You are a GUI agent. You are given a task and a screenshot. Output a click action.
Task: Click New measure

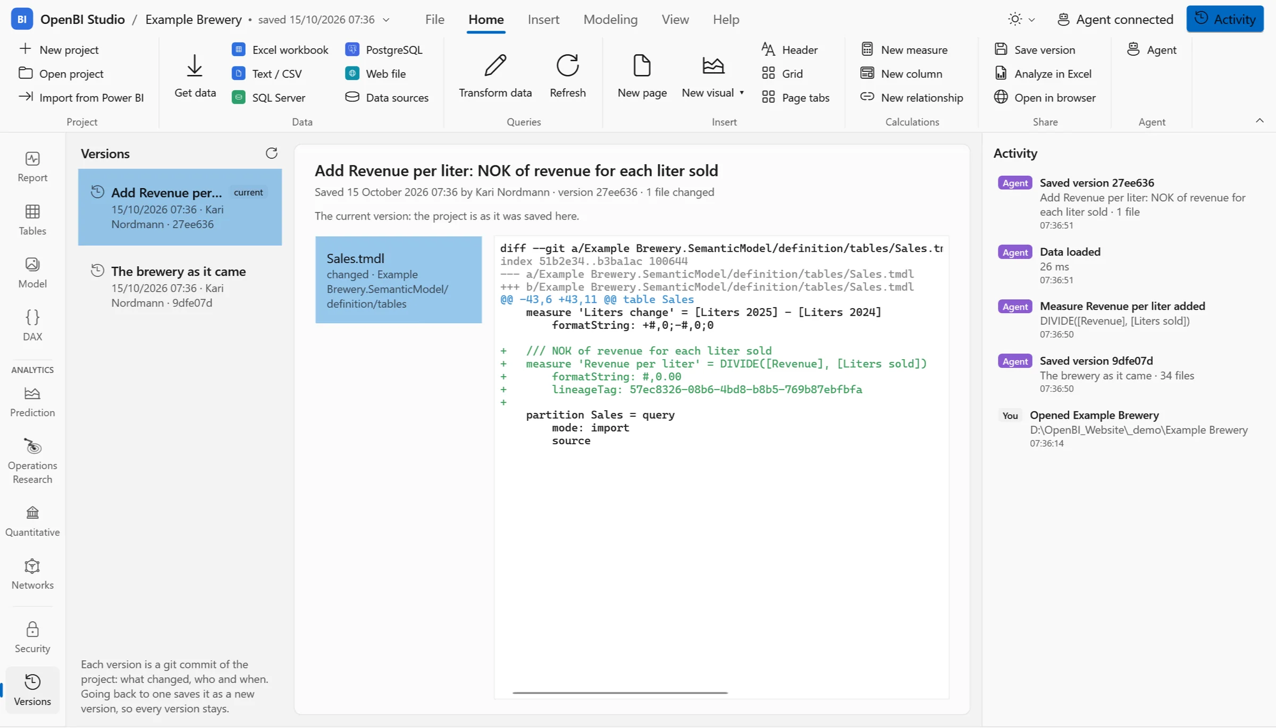click(x=904, y=49)
